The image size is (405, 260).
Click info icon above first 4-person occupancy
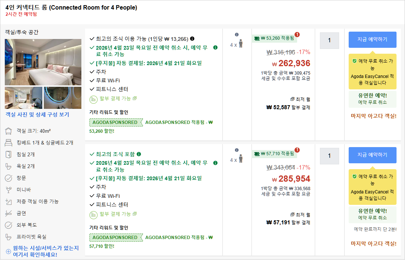tap(237, 35)
